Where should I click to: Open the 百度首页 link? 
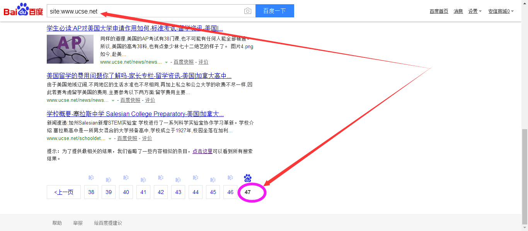tap(439, 11)
